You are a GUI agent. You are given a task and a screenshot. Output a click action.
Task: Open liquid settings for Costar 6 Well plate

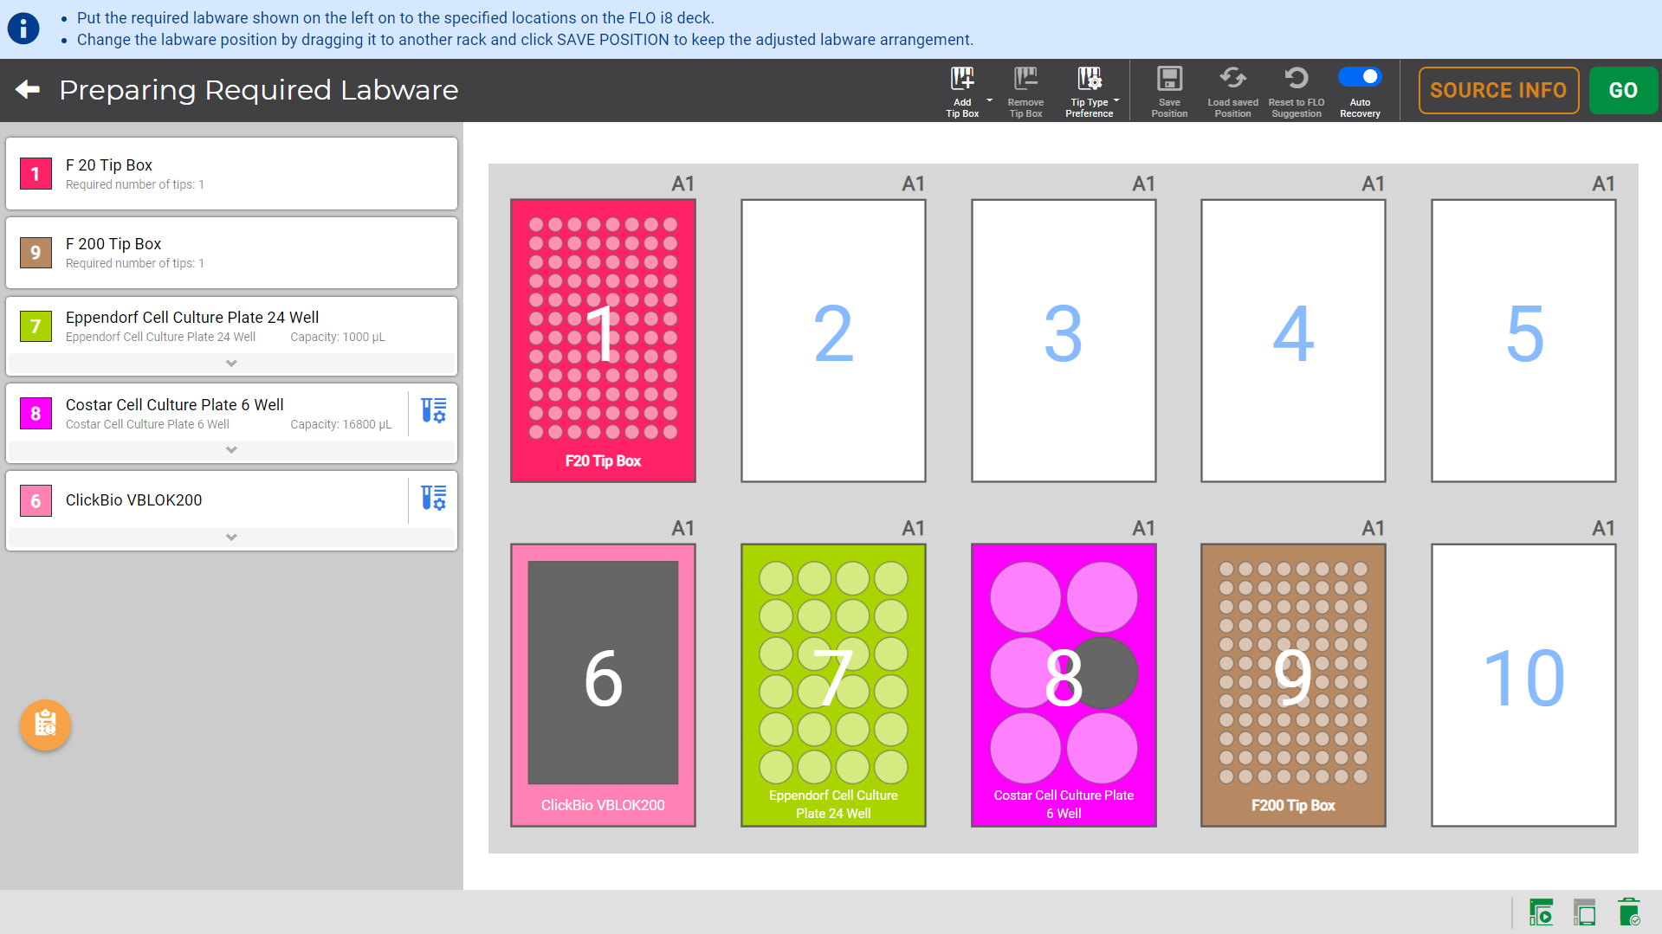coord(433,410)
